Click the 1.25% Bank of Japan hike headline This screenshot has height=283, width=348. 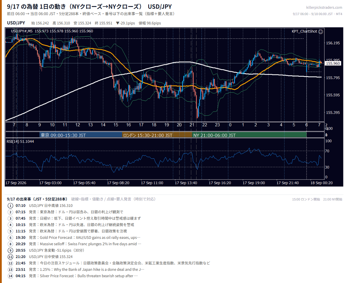[87, 269]
